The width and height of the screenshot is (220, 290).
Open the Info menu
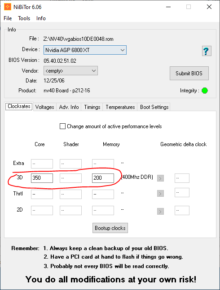[x=41, y=18]
